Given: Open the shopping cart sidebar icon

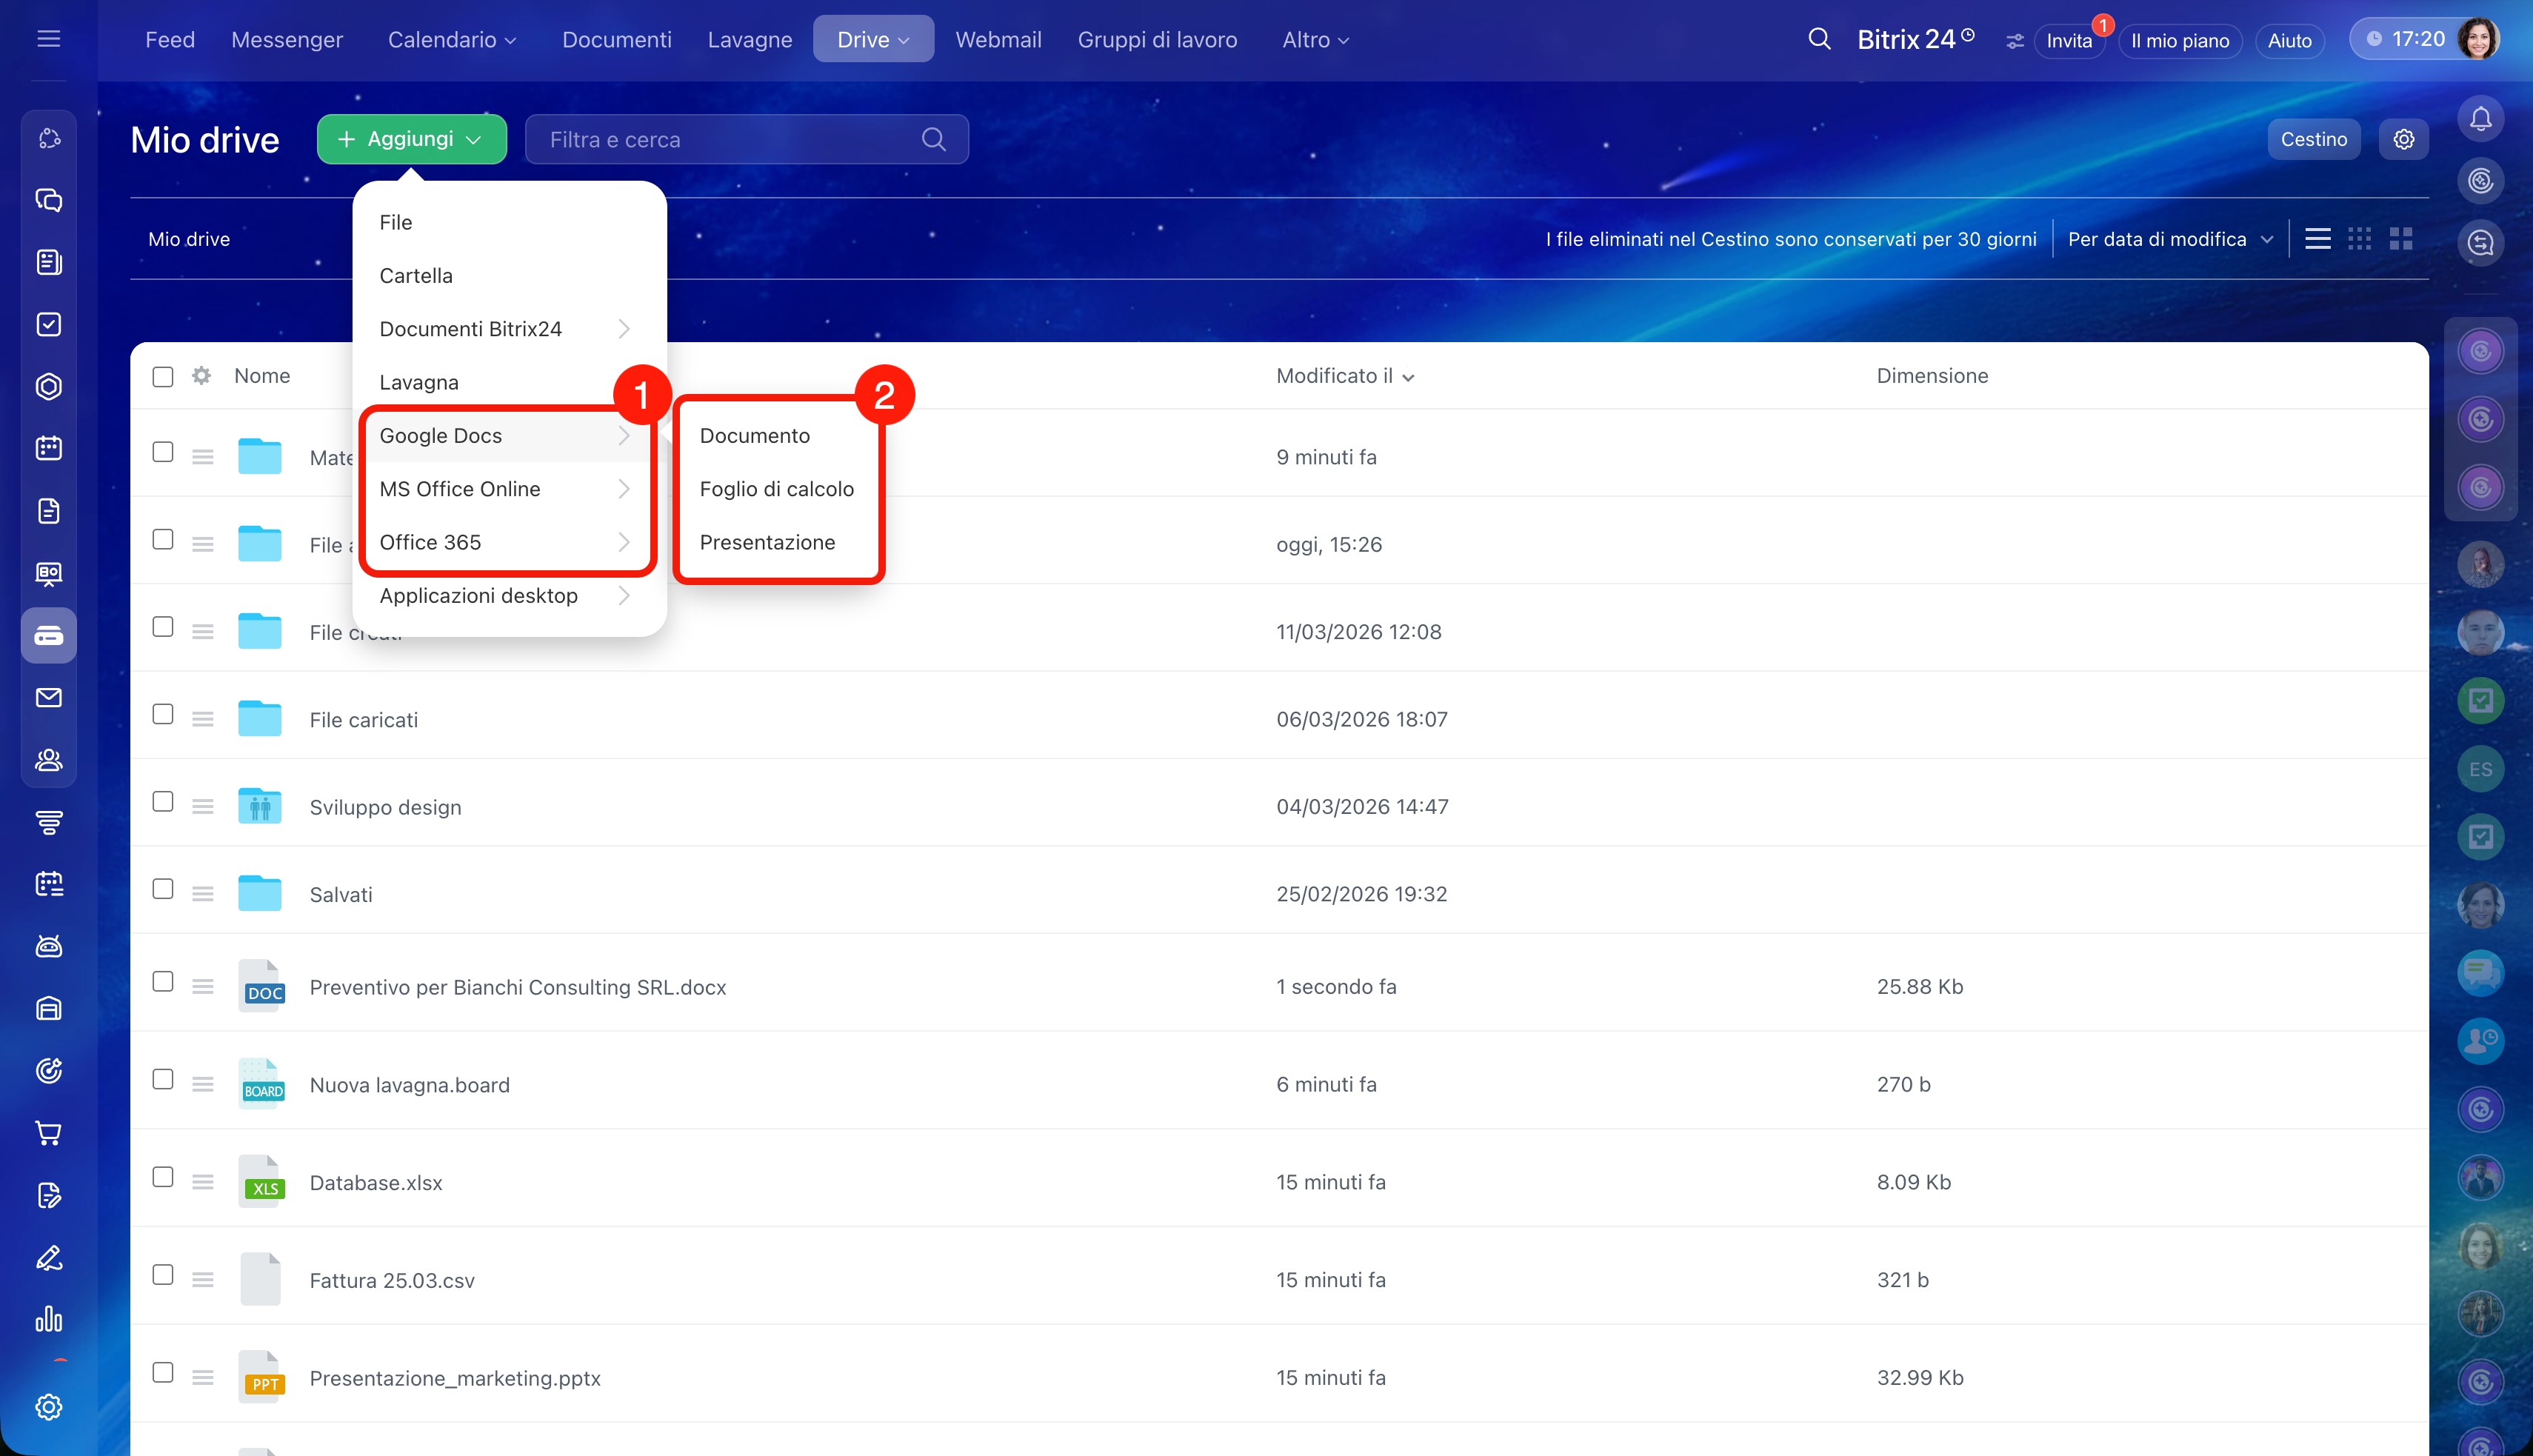Looking at the screenshot, I should [x=48, y=1133].
